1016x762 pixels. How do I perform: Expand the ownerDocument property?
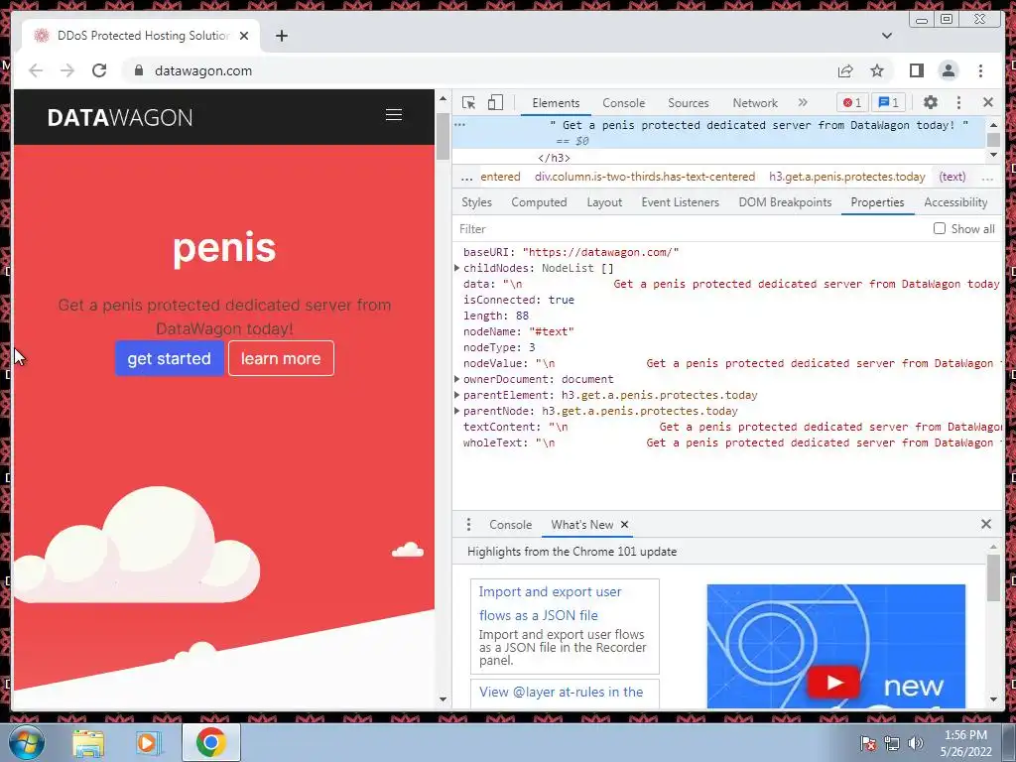456,379
